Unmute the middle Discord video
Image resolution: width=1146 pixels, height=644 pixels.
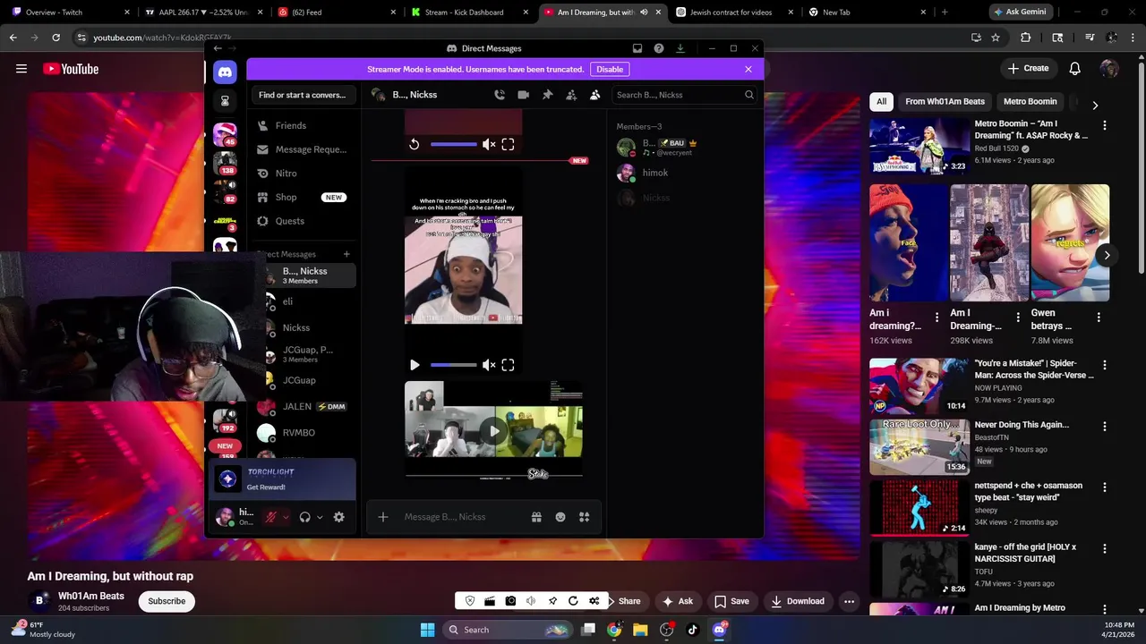point(489,365)
